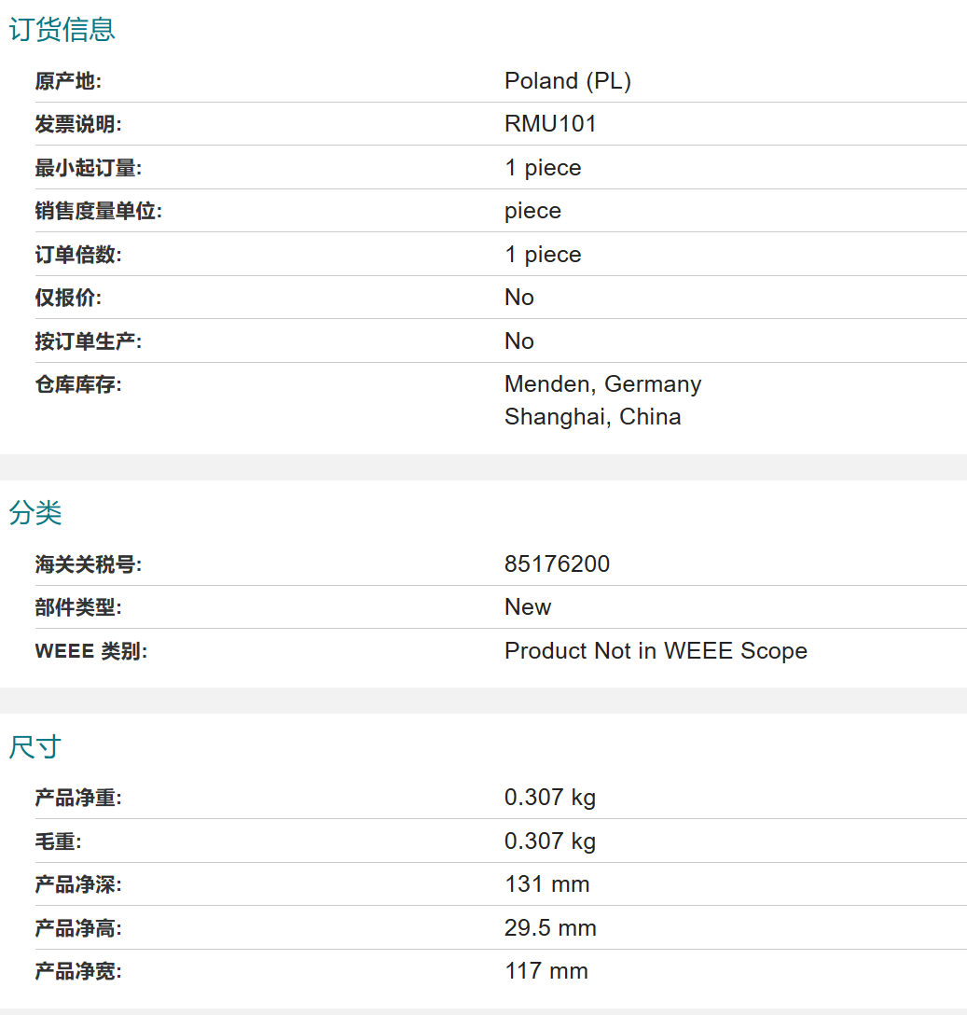Click the New value beside 部件类型

528,607
